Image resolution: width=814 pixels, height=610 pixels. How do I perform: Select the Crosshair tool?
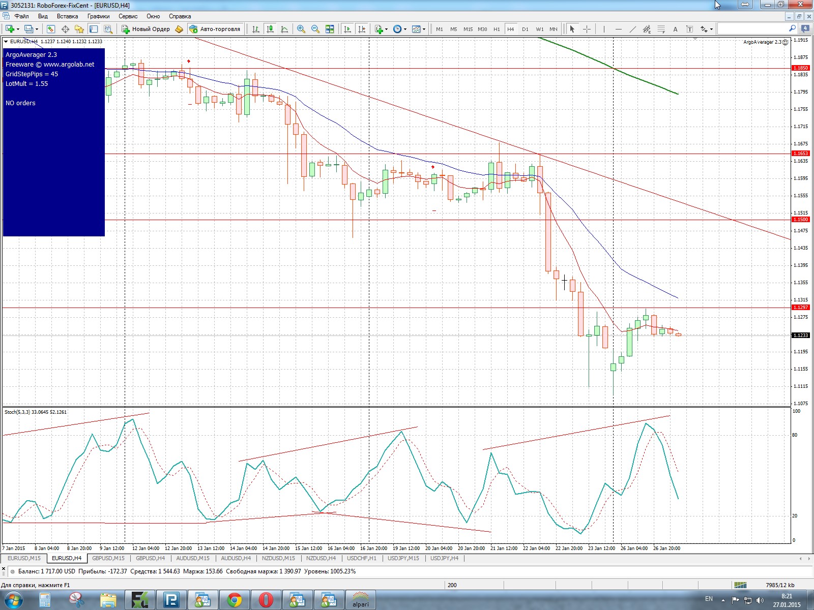pos(587,29)
